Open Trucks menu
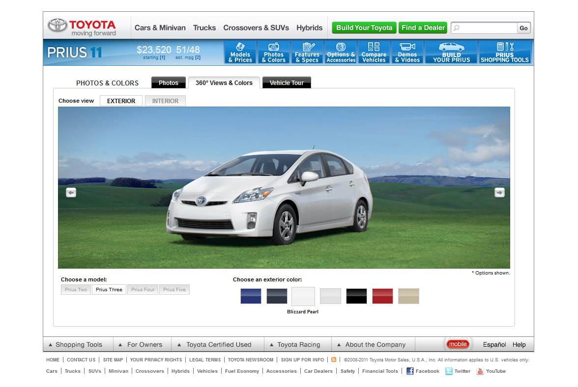 (204, 28)
